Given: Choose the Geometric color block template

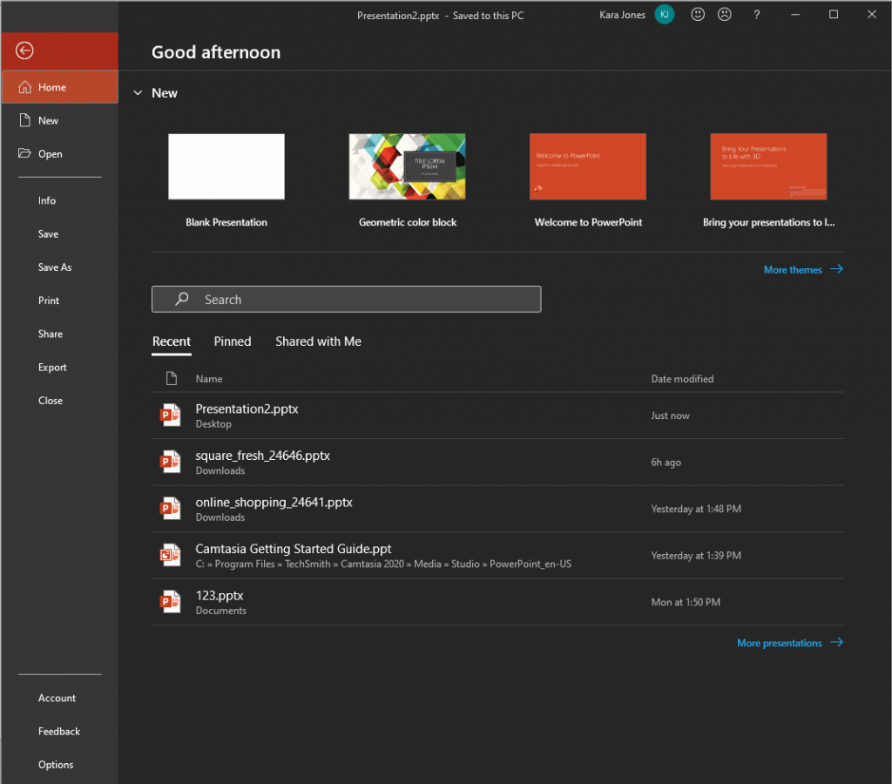Looking at the screenshot, I should (x=408, y=166).
